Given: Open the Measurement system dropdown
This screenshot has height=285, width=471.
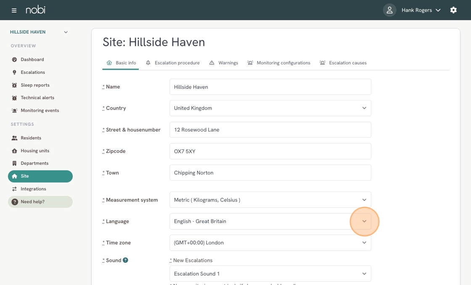Looking at the screenshot, I should point(270,200).
